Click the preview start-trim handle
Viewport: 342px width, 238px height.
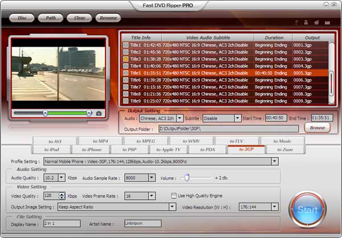[x=45, y=113]
